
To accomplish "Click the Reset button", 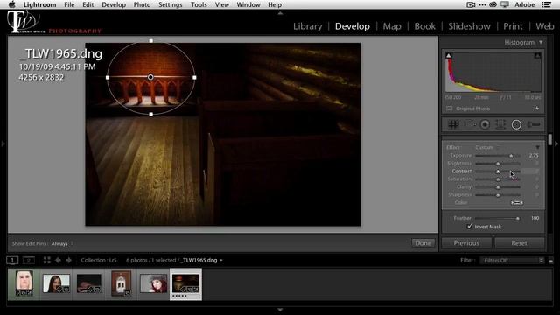I will point(519,243).
